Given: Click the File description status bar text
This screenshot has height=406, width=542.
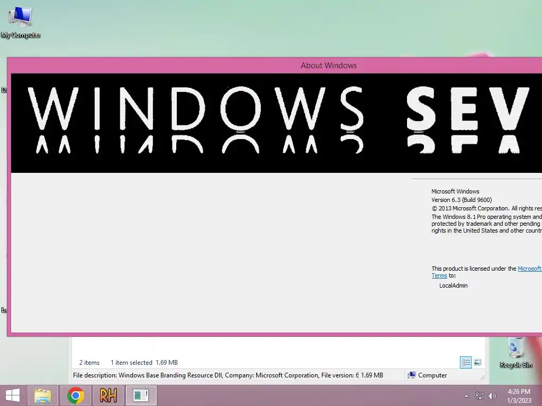Looking at the screenshot, I should point(215,375).
